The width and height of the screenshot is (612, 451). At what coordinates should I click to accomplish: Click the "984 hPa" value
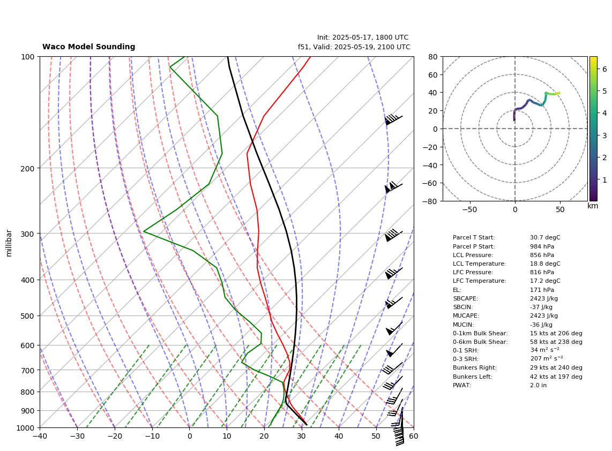coord(542,246)
